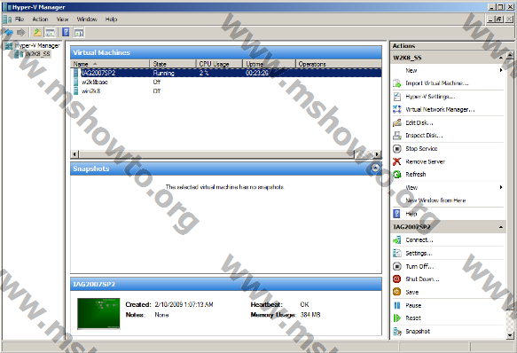Open the Window menu
This screenshot has height=353, width=517.
(87, 20)
